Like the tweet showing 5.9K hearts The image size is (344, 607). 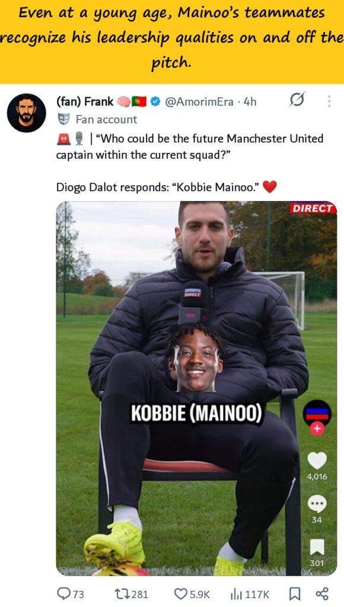click(192, 593)
